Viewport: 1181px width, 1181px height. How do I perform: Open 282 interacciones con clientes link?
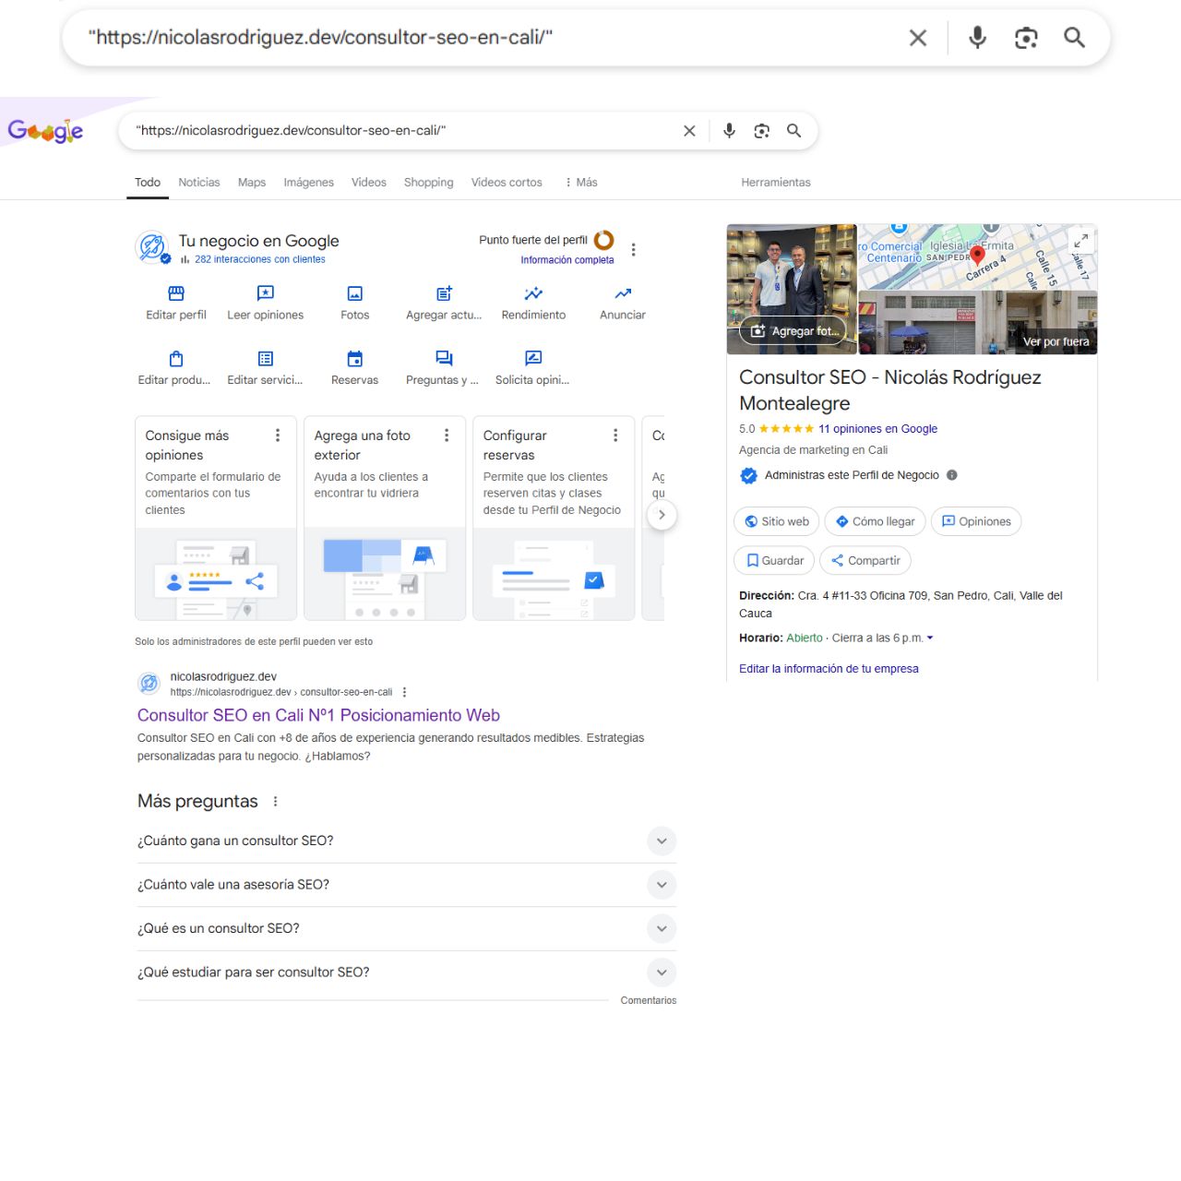(259, 260)
